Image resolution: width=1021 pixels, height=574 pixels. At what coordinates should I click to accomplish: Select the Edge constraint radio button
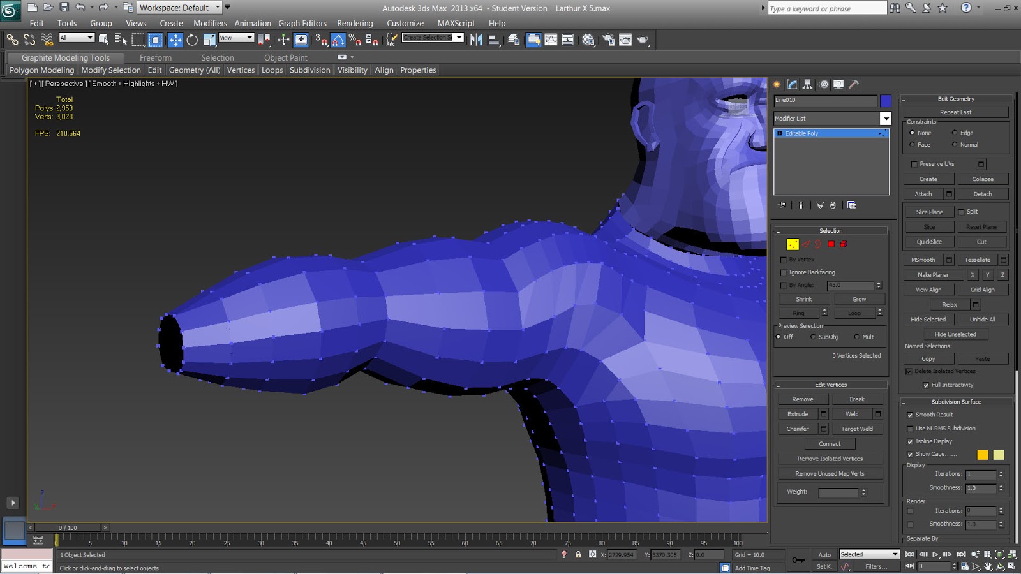pos(955,133)
